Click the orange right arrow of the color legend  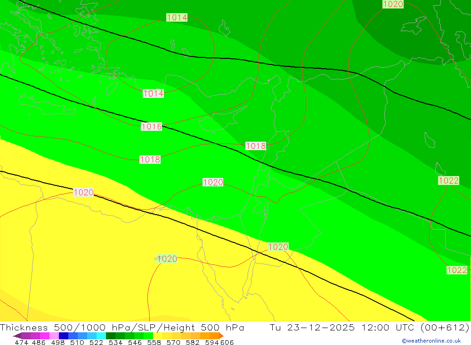tap(221, 336)
